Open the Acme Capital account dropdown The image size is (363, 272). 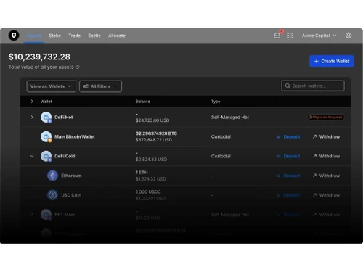pyautogui.click(x=319, y=36)
